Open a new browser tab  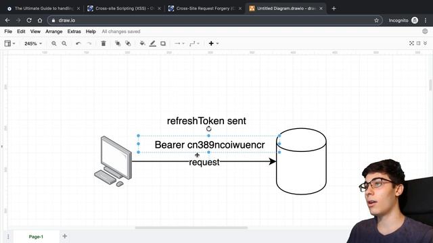coord(334,9)
